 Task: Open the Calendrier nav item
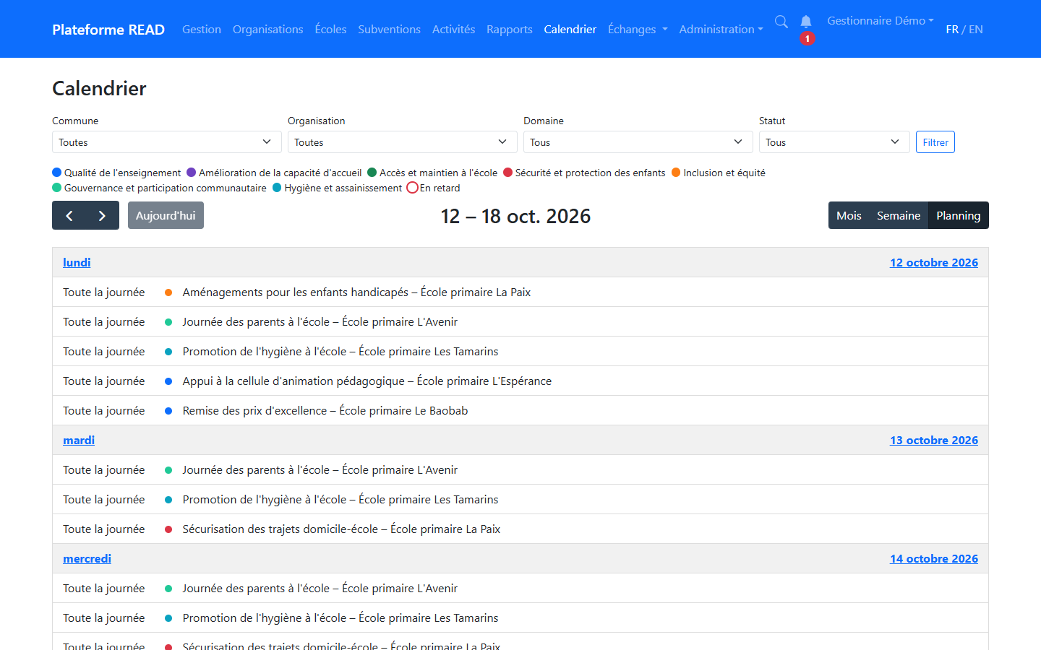[x=570, y=29]
